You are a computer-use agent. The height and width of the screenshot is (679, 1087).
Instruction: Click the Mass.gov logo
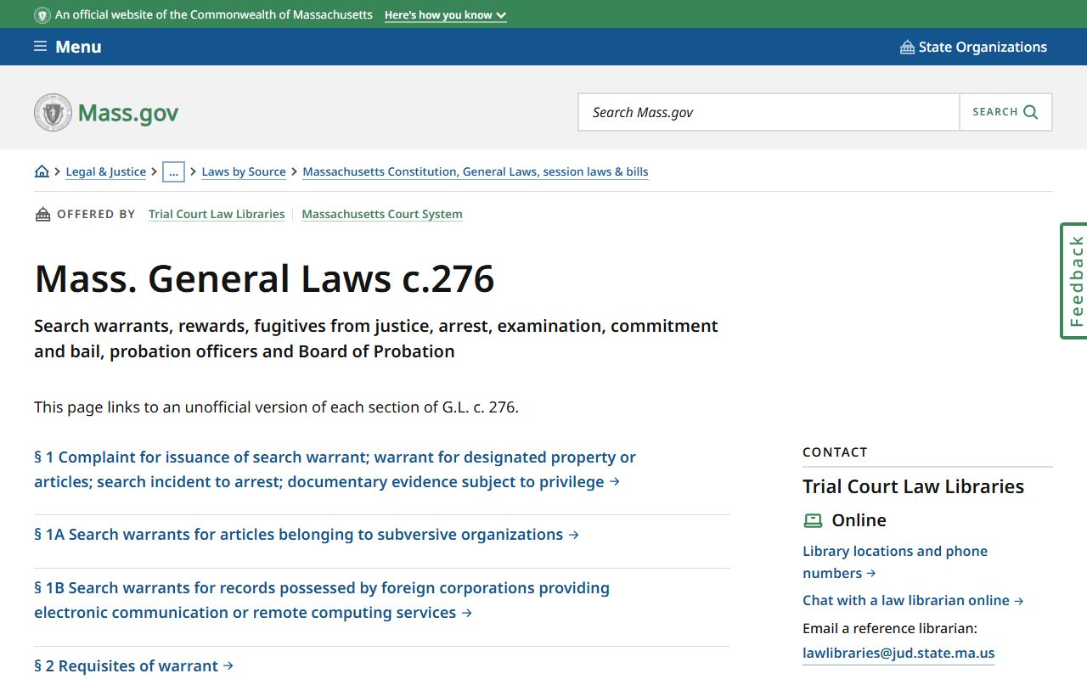(x=106, y=112)
